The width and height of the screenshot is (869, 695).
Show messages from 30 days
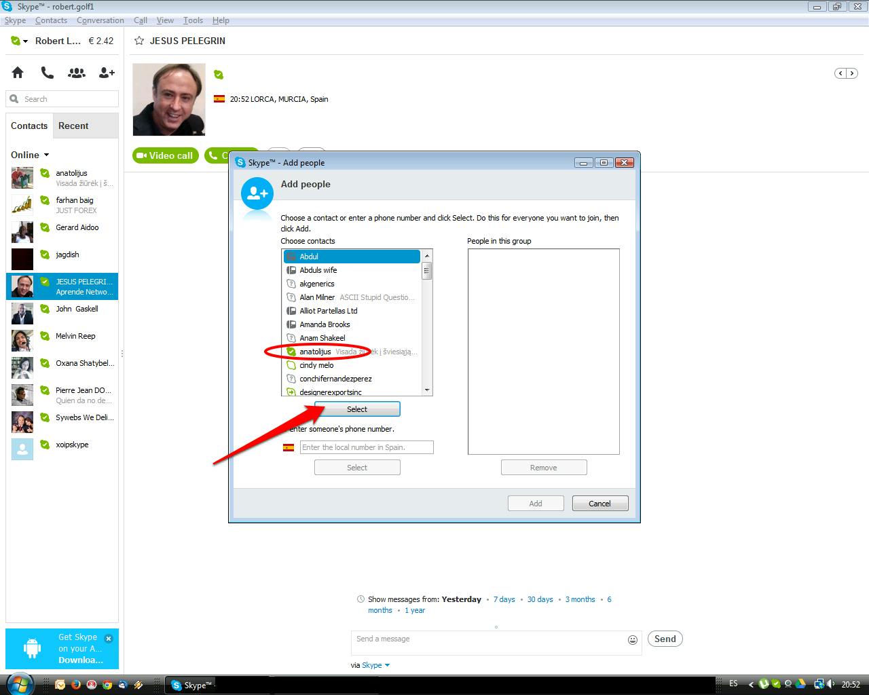coord(540,599)
